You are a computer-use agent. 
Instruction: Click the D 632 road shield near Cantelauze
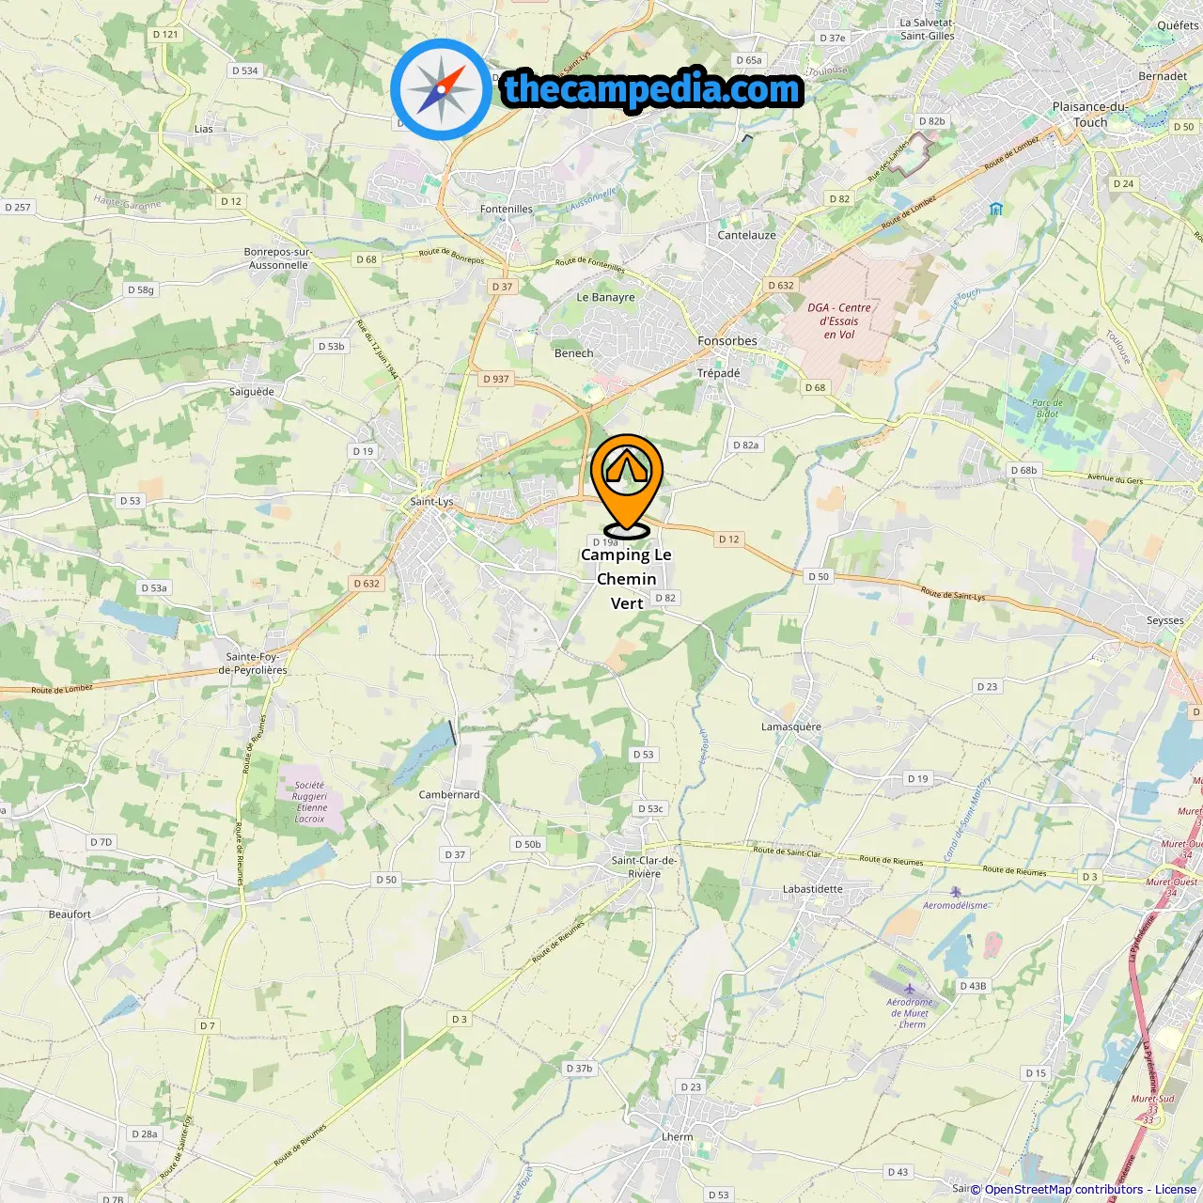tap(781, 286)
